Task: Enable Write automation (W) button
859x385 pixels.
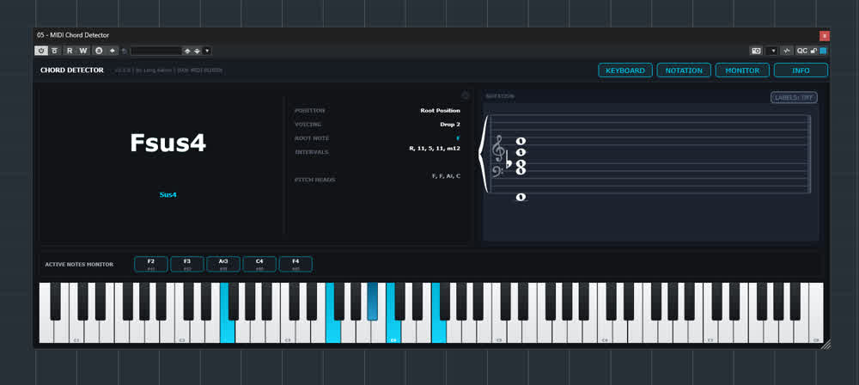Action: pos(82,51)
